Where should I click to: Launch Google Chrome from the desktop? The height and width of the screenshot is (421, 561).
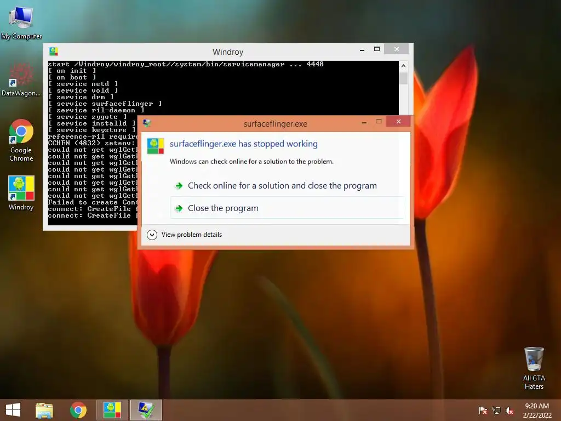point(21,140)
